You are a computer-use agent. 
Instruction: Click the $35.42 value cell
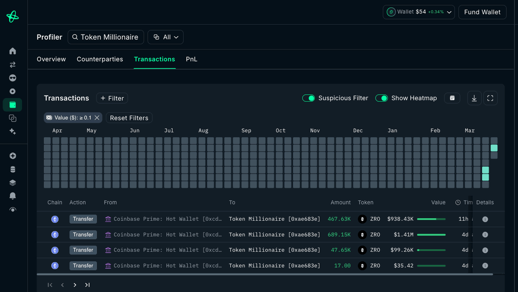[x=404, y=266]
